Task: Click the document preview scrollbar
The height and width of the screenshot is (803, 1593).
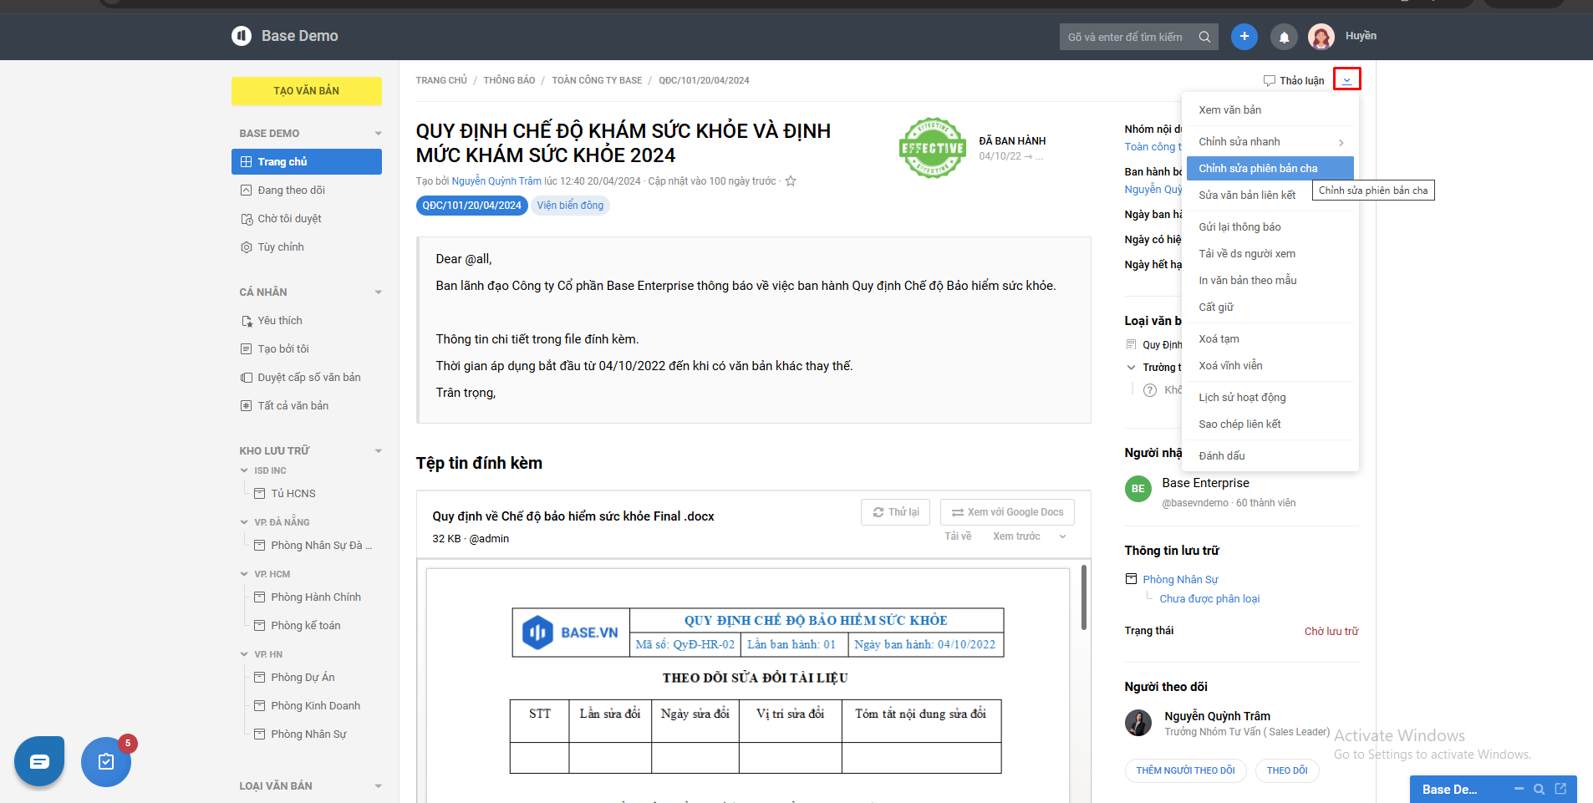Action: coord(1083,597)
